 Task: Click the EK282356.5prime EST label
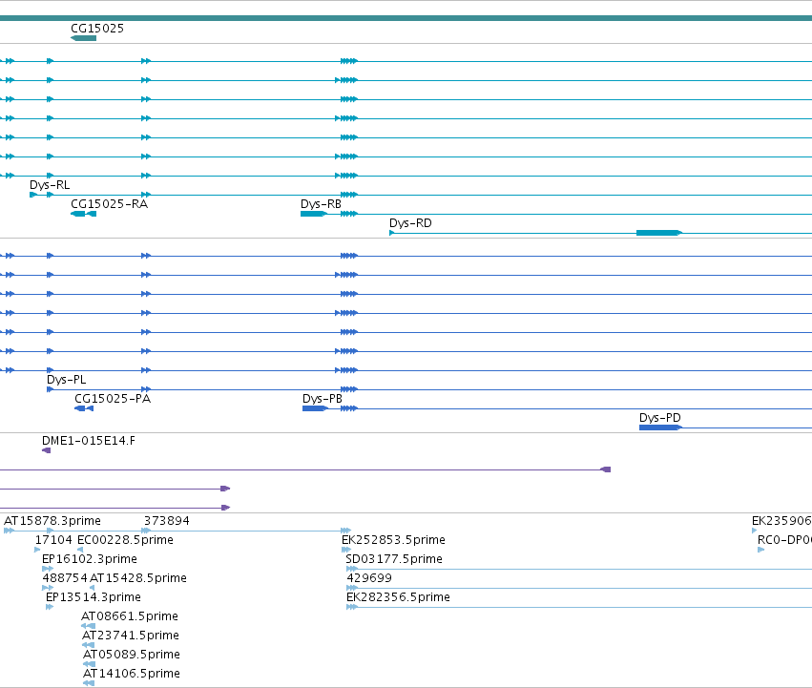coord(398,598)
